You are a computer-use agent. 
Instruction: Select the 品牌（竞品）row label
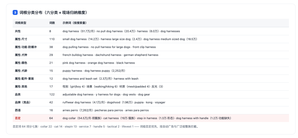point(23,102)
